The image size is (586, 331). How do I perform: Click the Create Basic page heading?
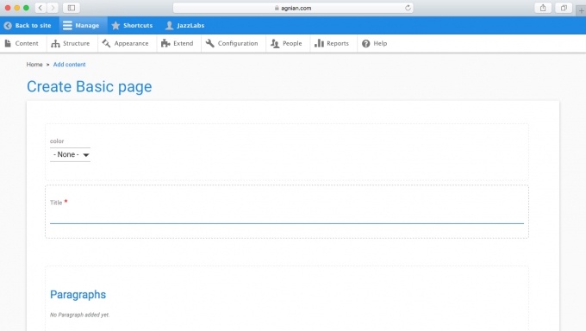(x=90, y=87)
